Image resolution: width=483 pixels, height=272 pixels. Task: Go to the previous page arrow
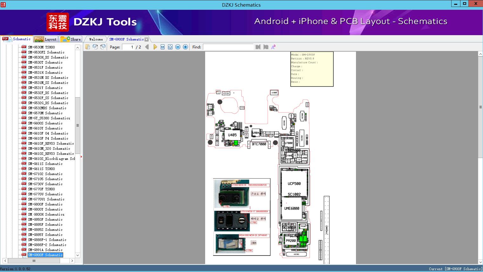pyautogui.click(x=147, y=47)
